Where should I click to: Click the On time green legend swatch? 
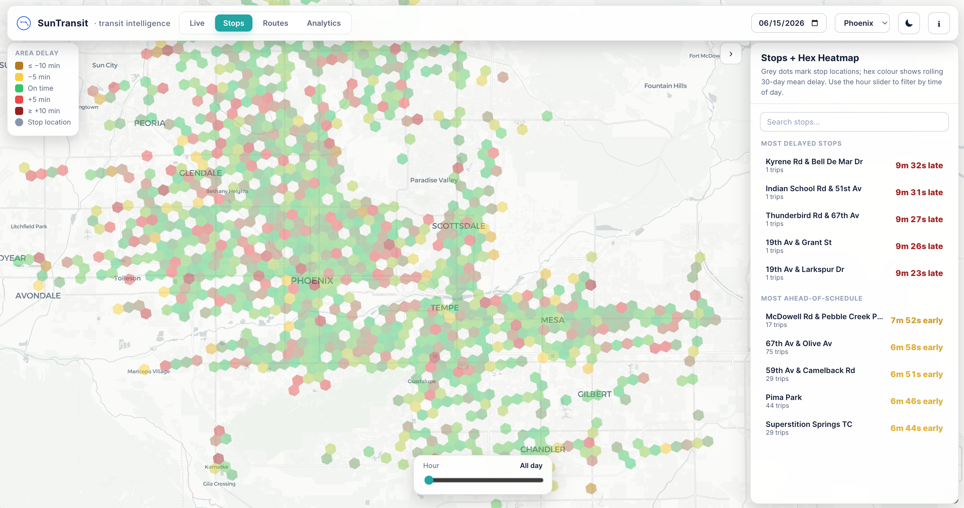[x=19, y=88]
